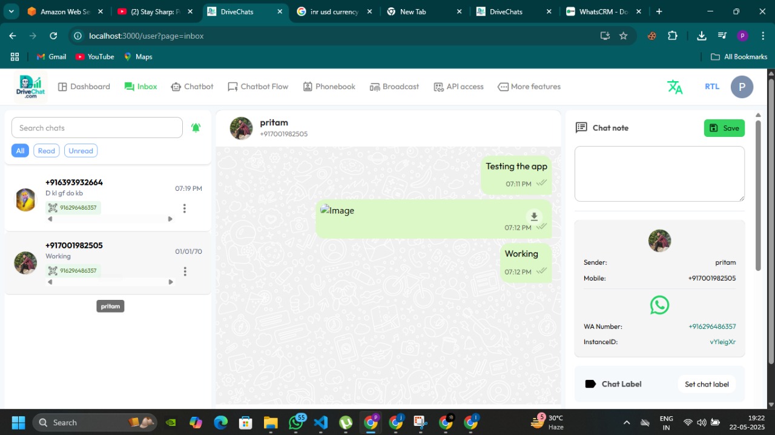Open the language translate icon
Viewport: 775px width, 435px height.
674,87
